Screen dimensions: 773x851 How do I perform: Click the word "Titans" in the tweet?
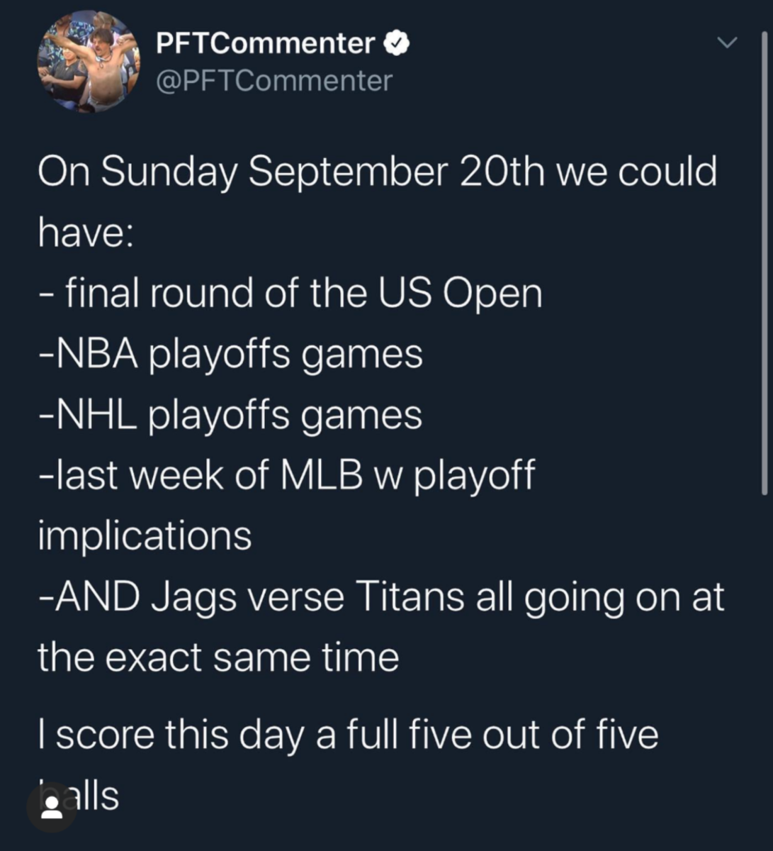(x=410, y=596)
